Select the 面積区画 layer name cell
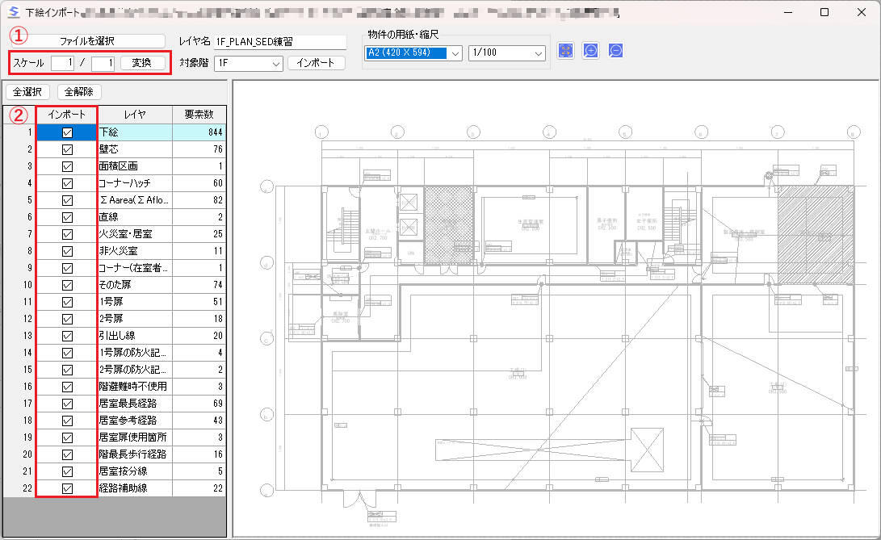The image size is (881, 540). coord(135,166)
